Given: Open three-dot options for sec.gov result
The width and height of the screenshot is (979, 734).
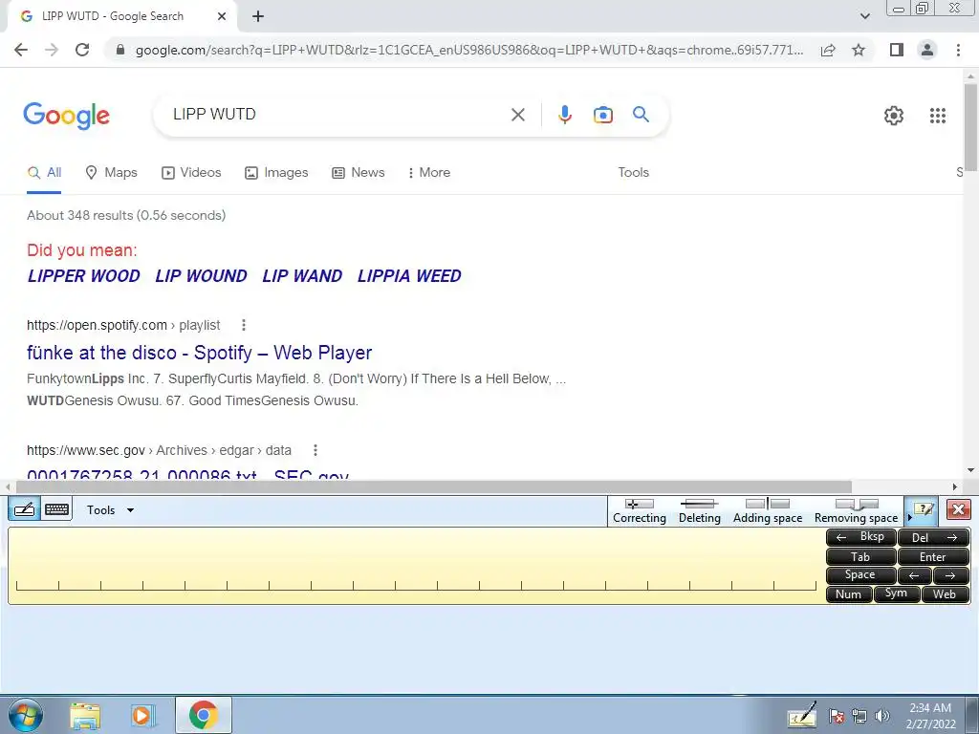Looking at the screenshot, I should [x=315, y=450].
